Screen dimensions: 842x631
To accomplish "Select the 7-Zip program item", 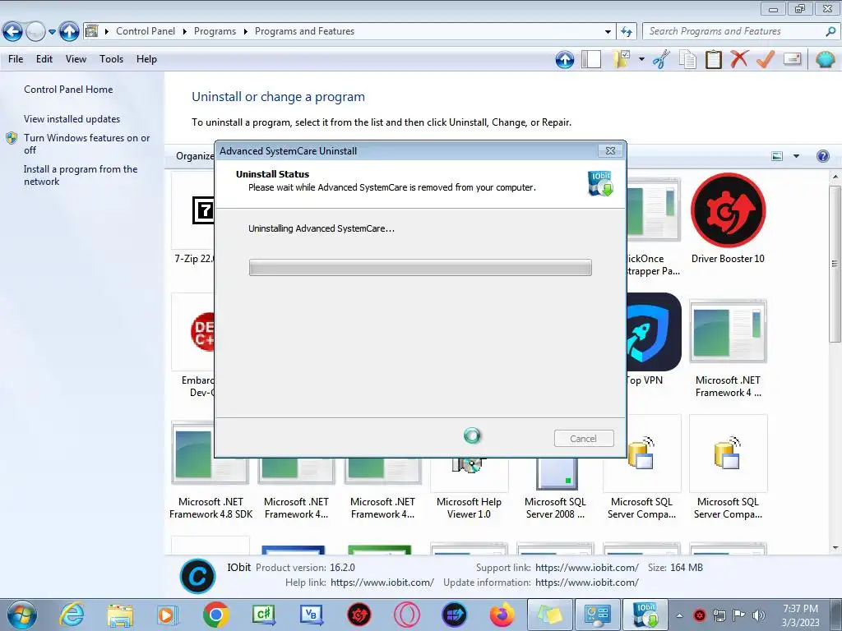I will point(193,219).
